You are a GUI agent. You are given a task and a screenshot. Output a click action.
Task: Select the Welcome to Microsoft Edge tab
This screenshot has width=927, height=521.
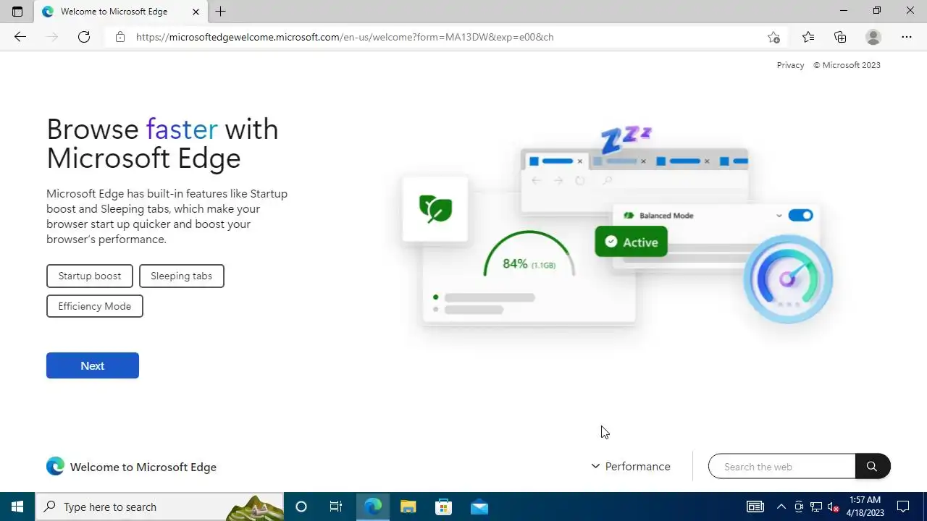[119, 12]
